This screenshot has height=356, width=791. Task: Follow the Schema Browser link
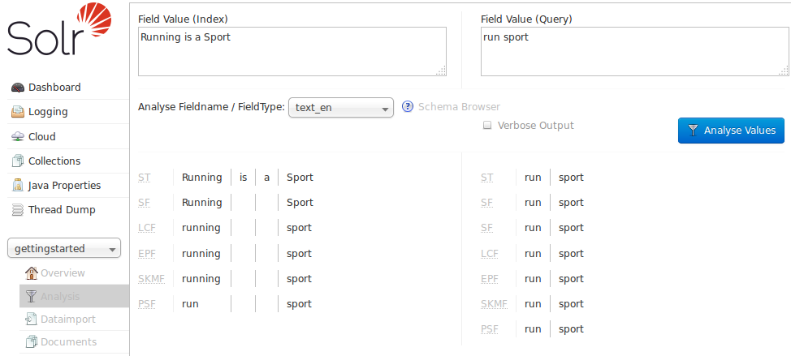[459, 107]
